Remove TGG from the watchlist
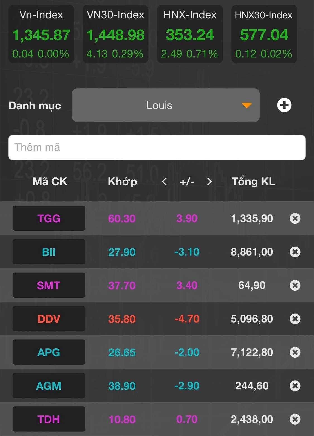Screen dimensions: 314x436 pyautogui.click(x=295, y=218)
